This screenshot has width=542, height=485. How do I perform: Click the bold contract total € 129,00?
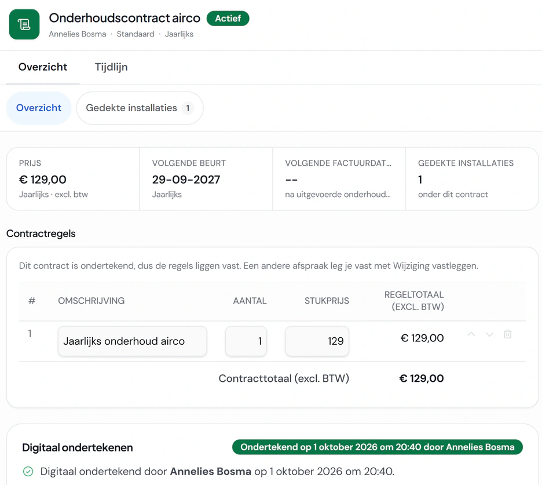[x=422, y=378]
